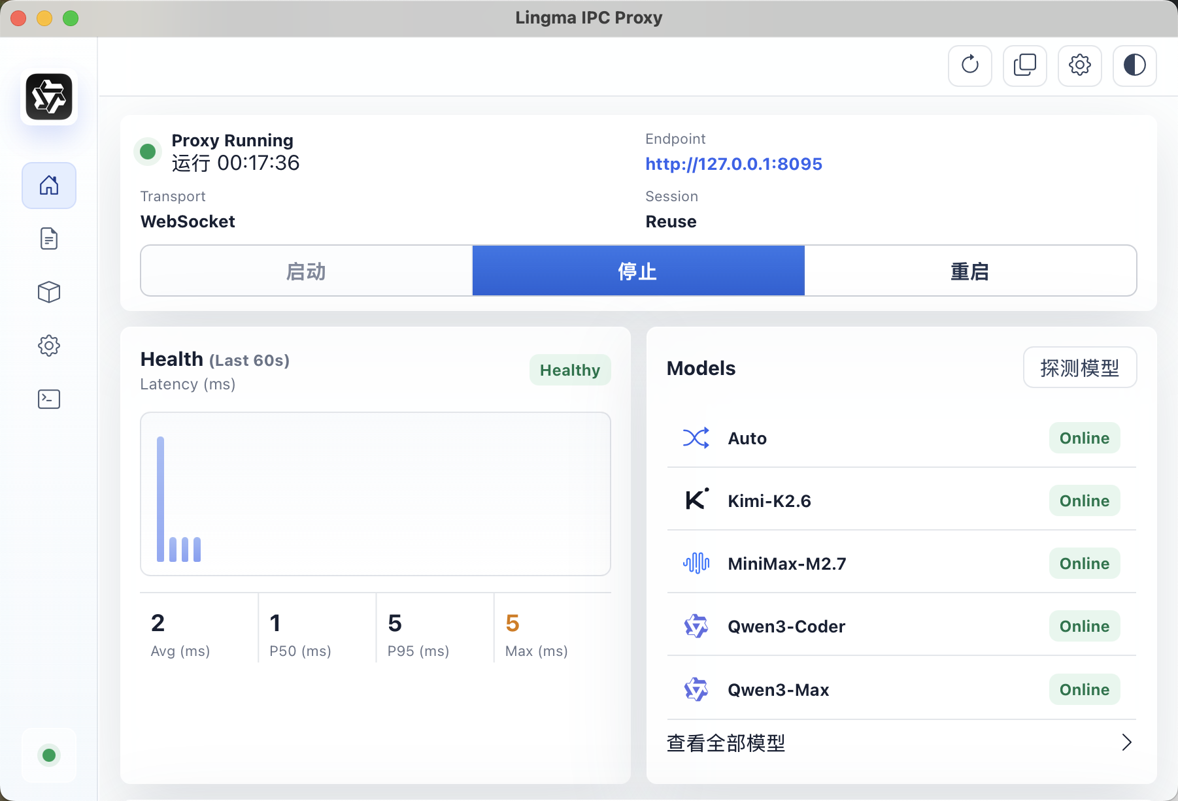Click the Auto model shuffle icon
Screen dimensions: 1178x801
point(696,438)
